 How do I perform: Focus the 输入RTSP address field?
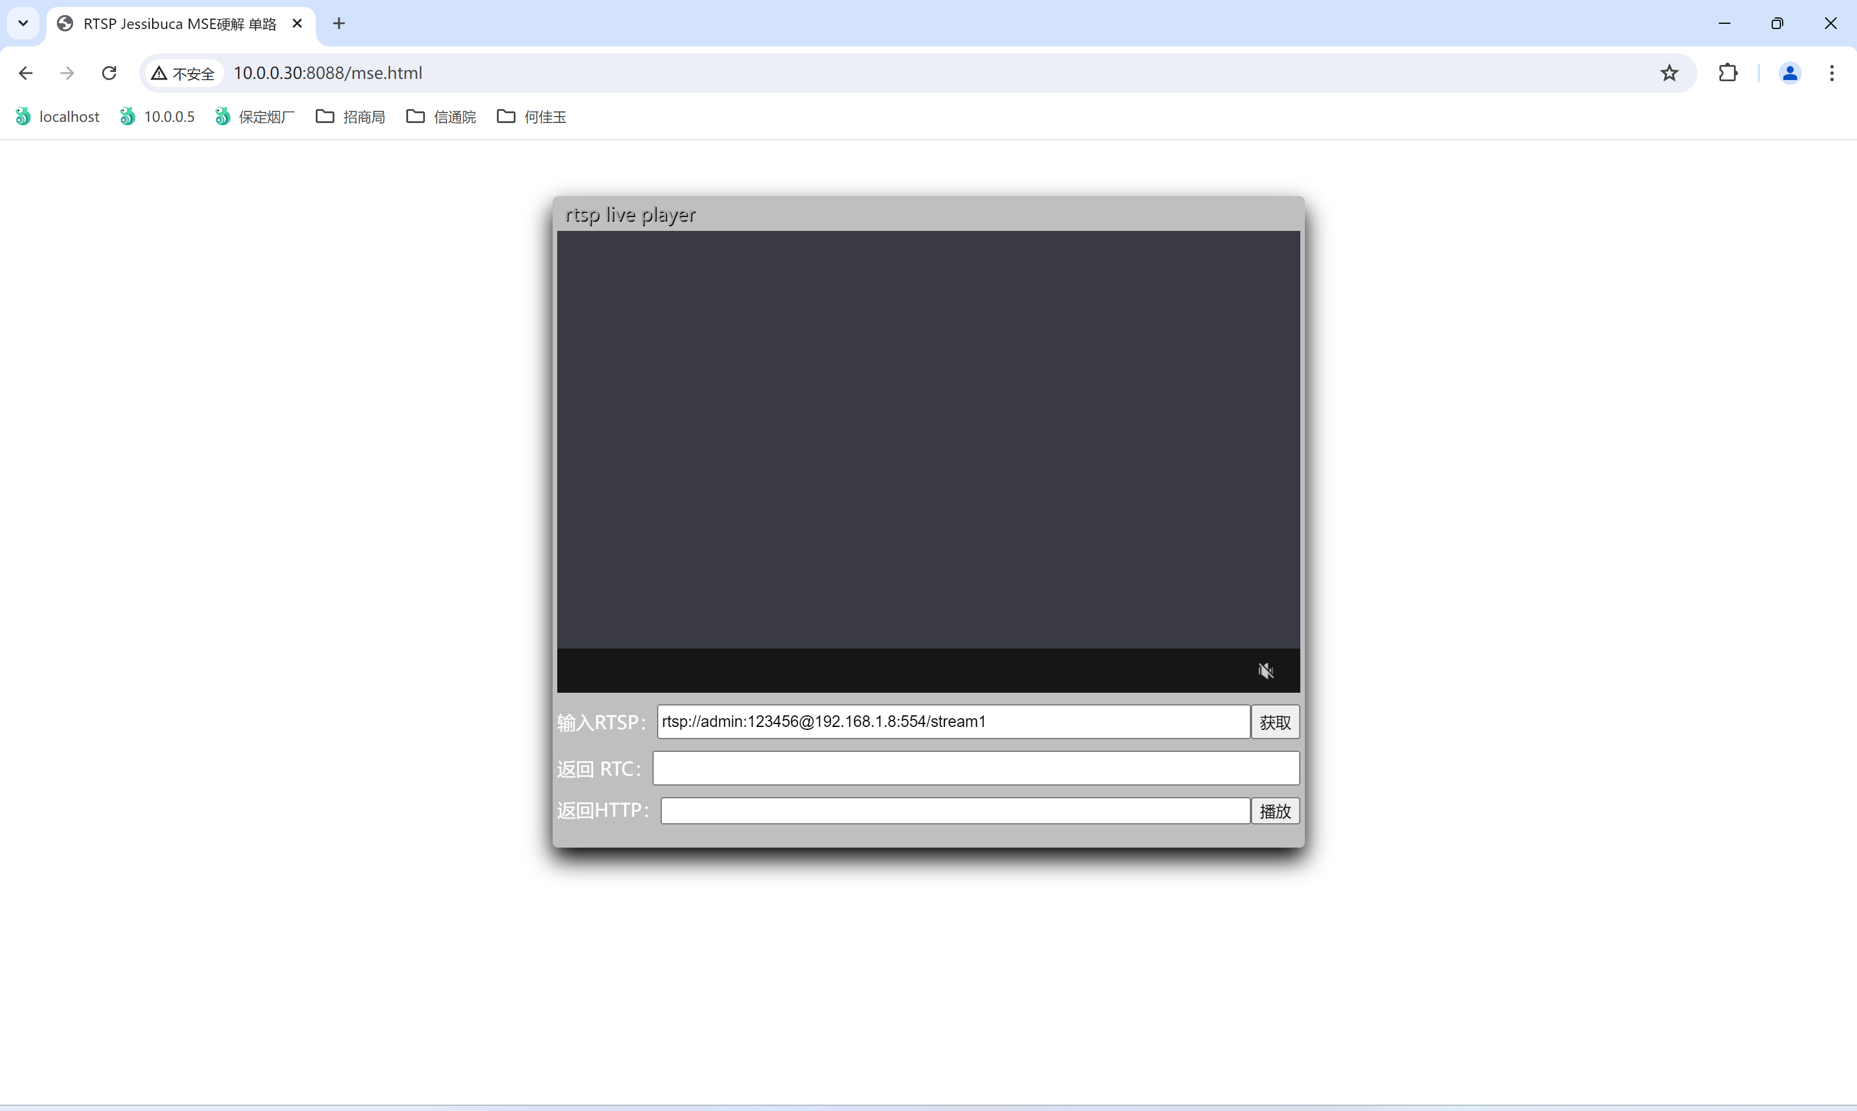(x=953, y=722)
